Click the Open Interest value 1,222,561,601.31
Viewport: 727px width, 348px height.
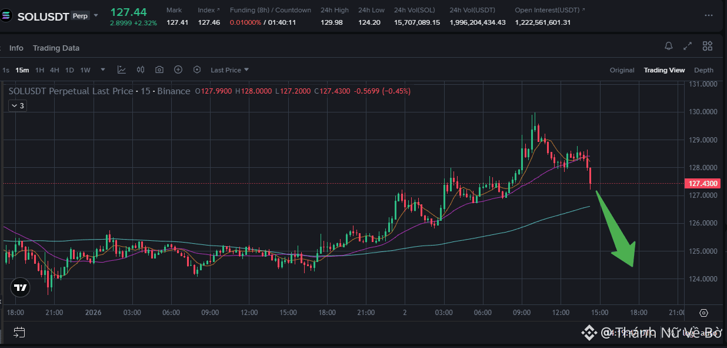tap(542, 22)
